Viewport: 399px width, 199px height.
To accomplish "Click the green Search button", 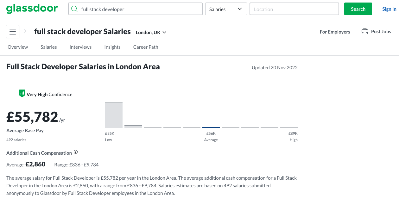I will [x=358, y=9].
